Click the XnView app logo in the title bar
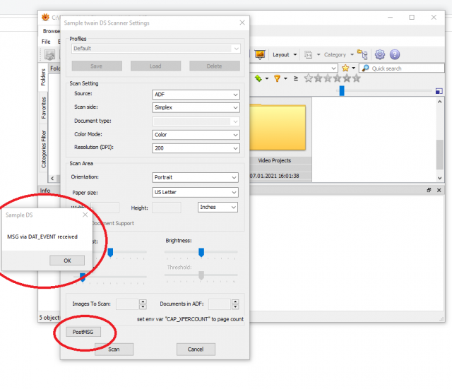This screenshot has height=389, width=452. 45,17
